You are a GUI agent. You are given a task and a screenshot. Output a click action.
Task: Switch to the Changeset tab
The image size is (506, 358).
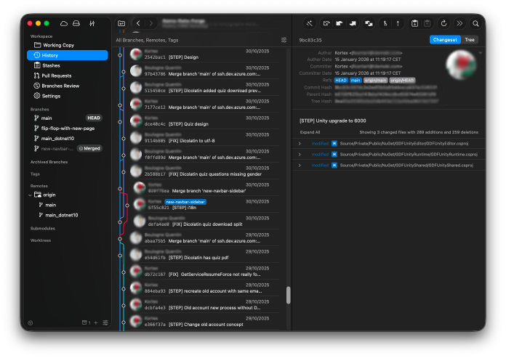(445, 40)
